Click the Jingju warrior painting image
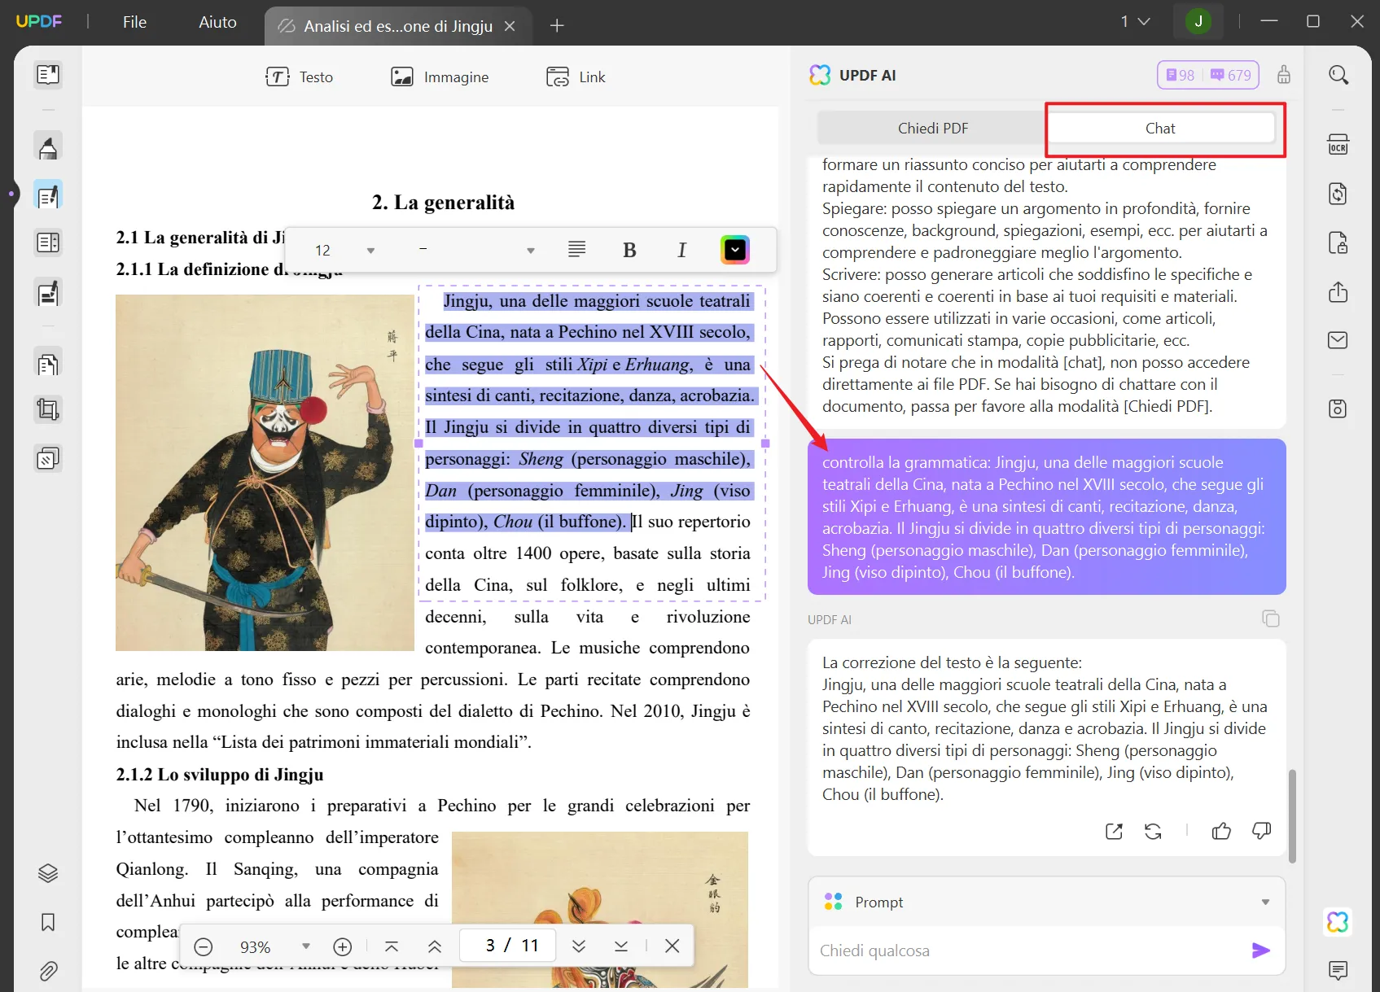 (x=265, y=473)
